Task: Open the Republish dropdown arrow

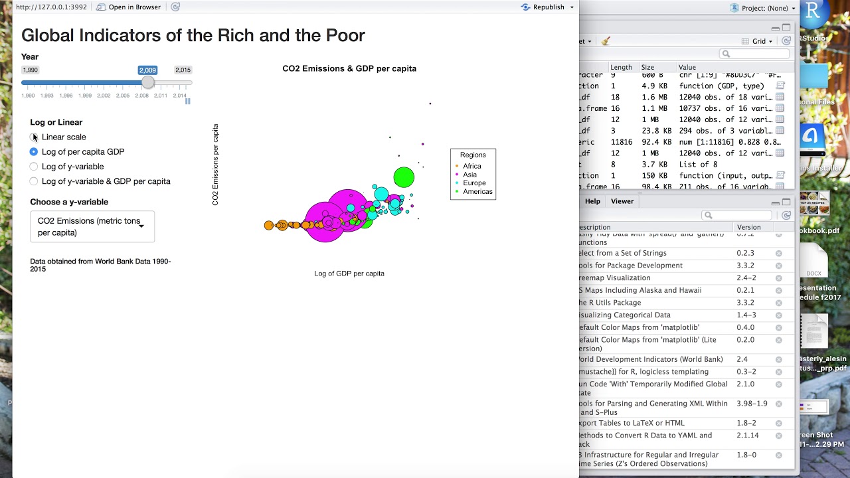Action: 572,7
